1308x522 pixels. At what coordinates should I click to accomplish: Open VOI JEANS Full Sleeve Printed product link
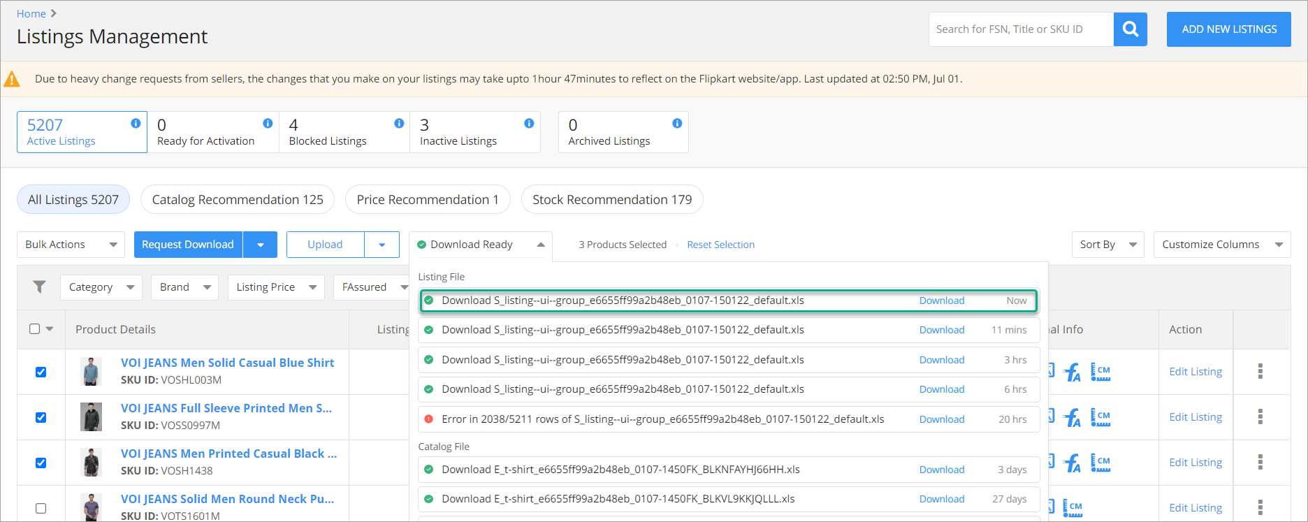point(226,408)
